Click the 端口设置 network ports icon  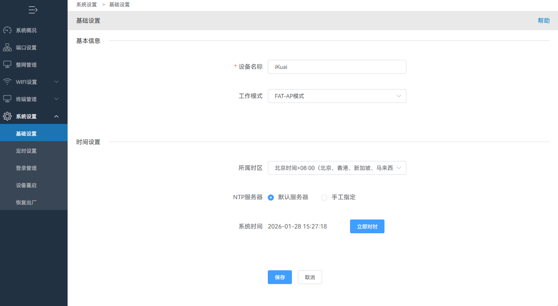coord(7,47)
